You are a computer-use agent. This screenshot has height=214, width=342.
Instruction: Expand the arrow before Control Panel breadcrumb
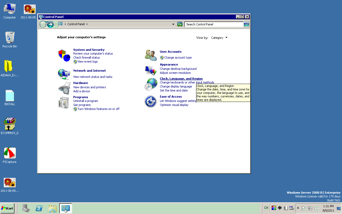point(65,24)
